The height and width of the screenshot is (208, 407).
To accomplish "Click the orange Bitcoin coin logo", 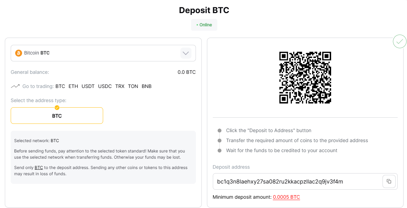I will (x=18, y=53).
